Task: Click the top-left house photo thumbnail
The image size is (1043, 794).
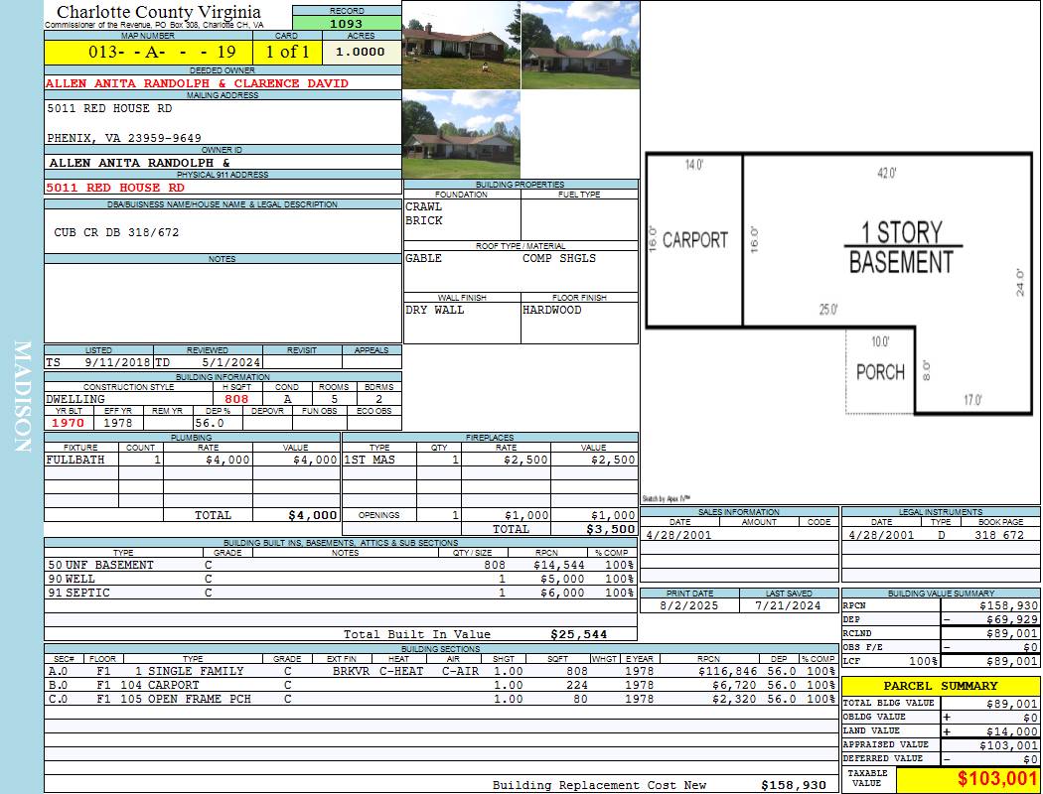Action: (461, 45)
